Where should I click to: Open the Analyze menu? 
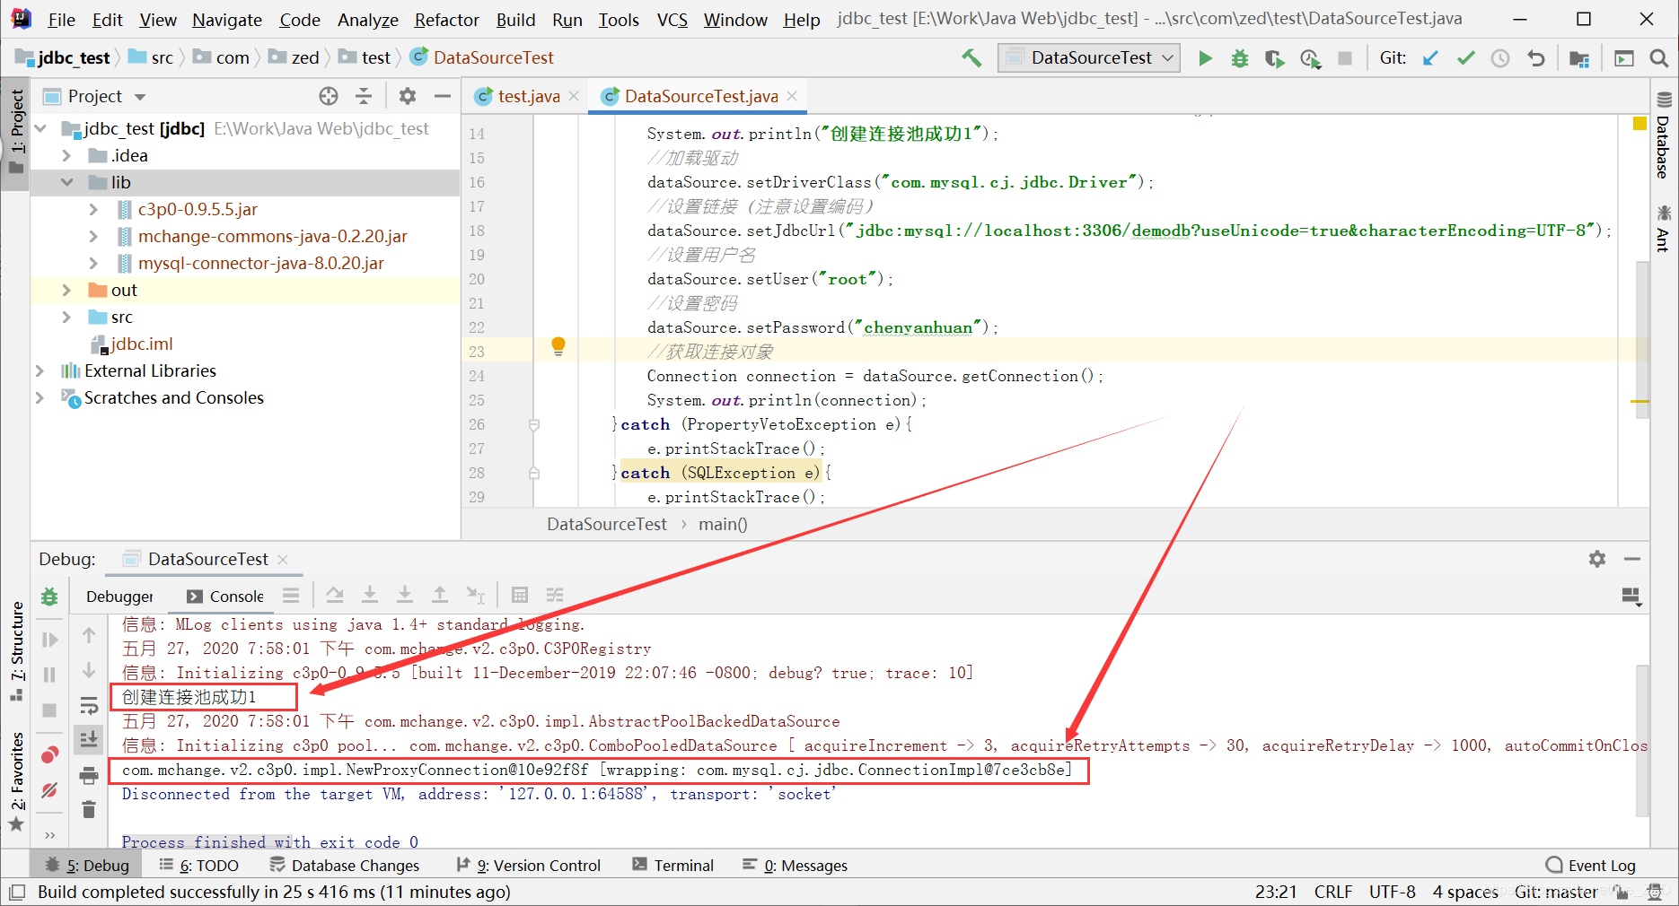click(367, 20)
